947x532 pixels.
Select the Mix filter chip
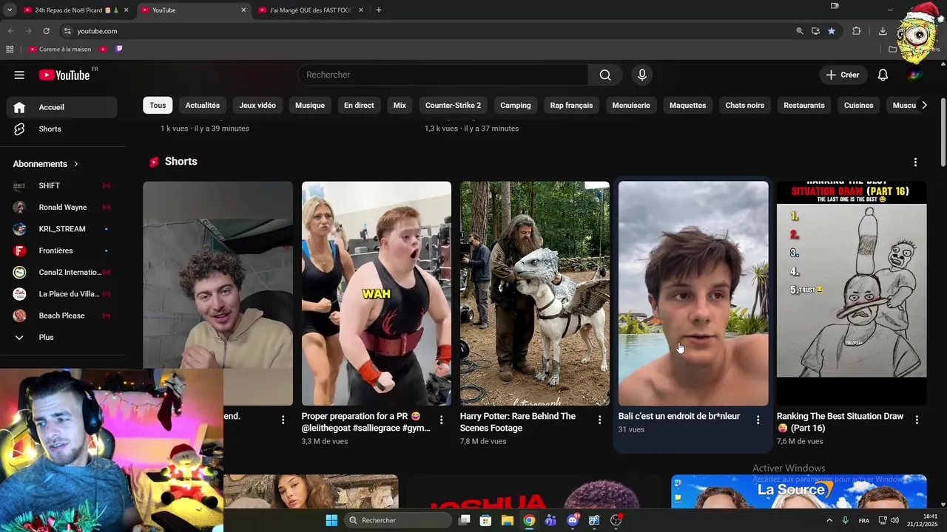pyautogui.click(x=400, y=105)
